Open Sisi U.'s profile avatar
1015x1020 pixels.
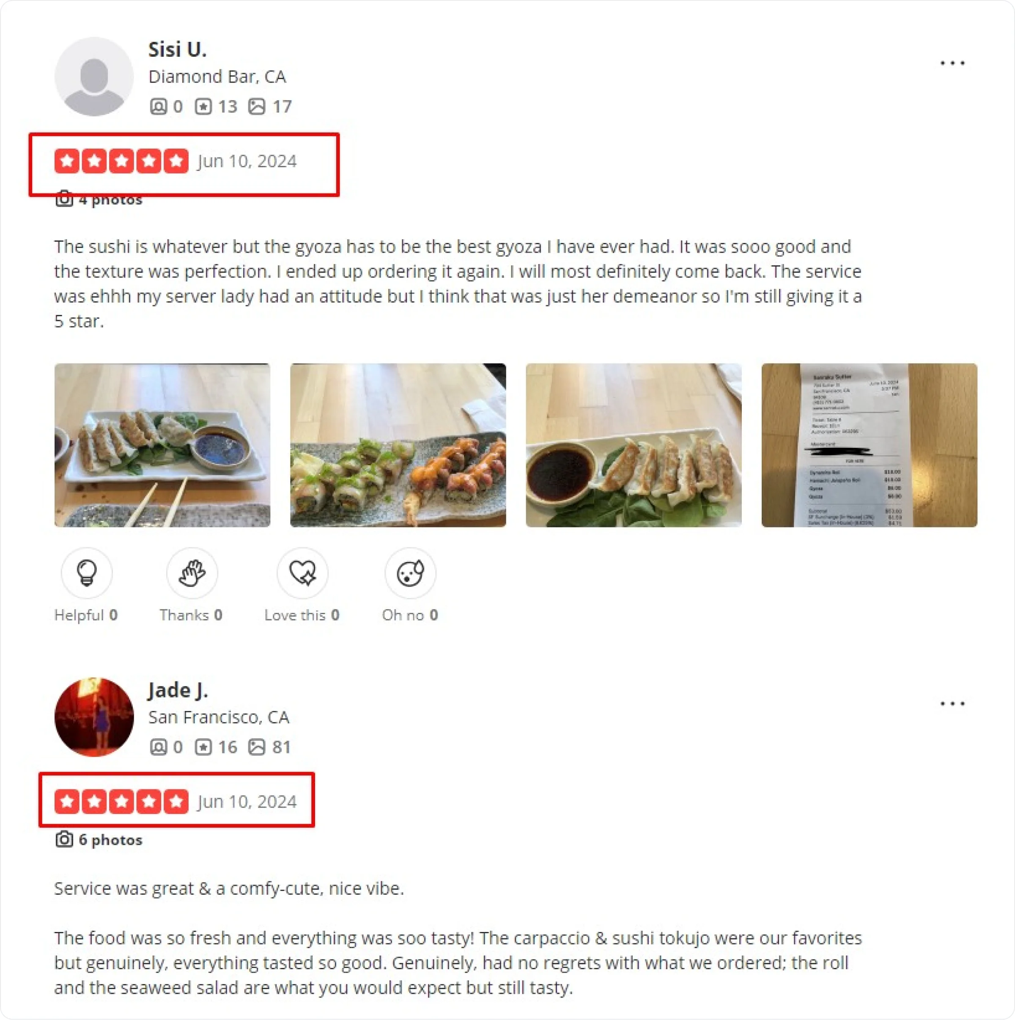pyautogui.click(x=94, y=77)
